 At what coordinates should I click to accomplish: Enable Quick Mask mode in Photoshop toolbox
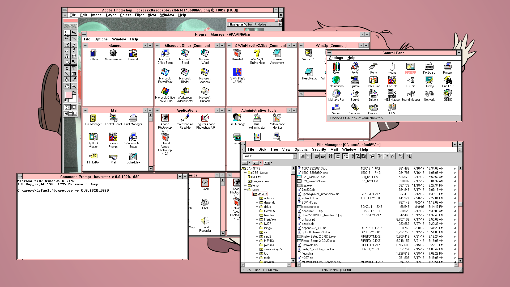(74, 107)
